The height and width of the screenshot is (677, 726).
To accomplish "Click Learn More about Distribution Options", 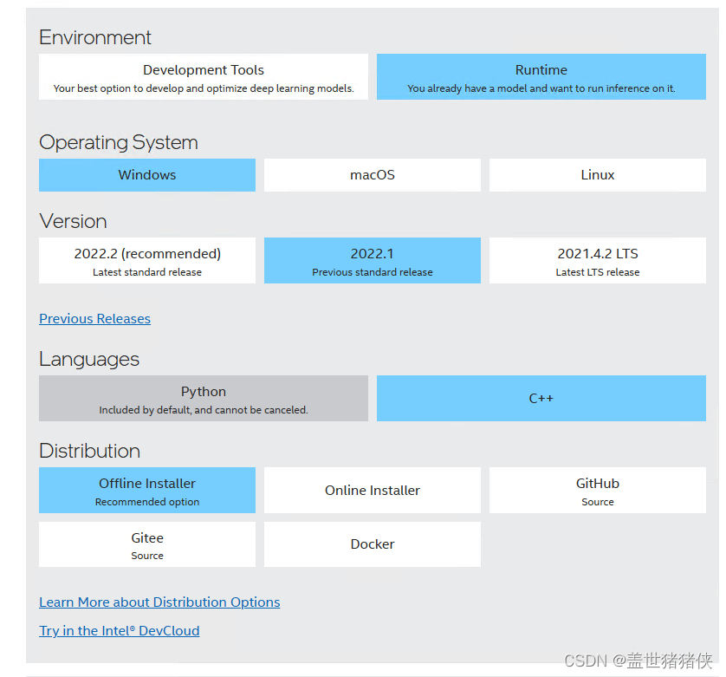I will tap(159, 602).
